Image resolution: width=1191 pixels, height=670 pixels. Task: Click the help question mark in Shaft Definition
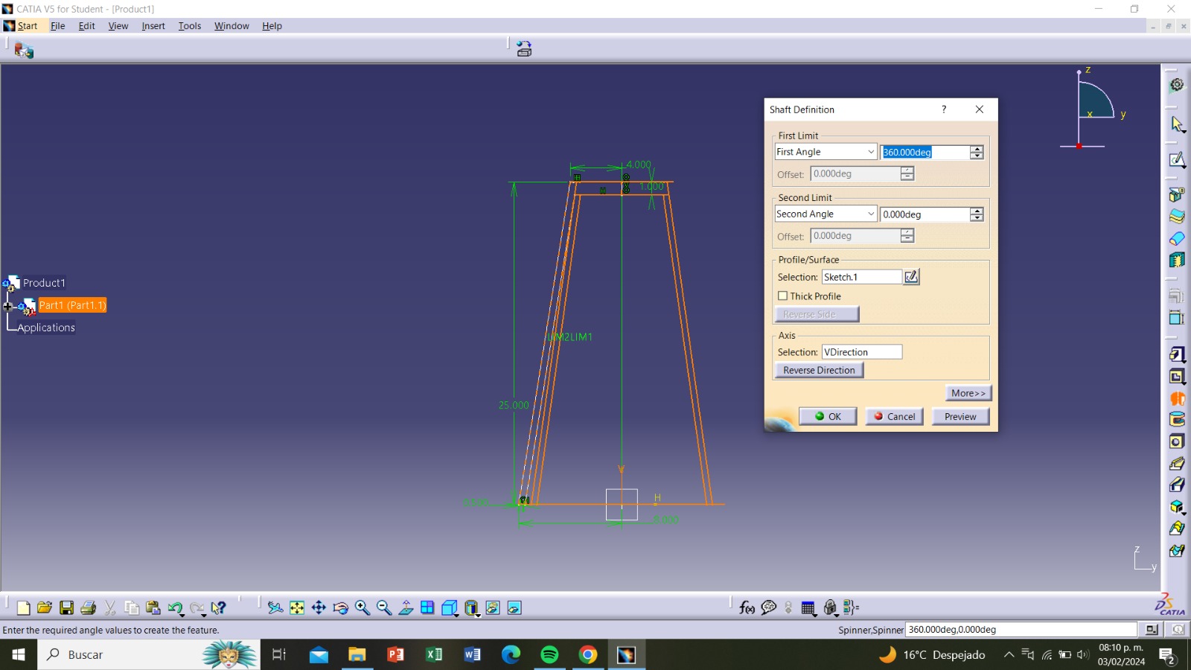coord(944,109)
